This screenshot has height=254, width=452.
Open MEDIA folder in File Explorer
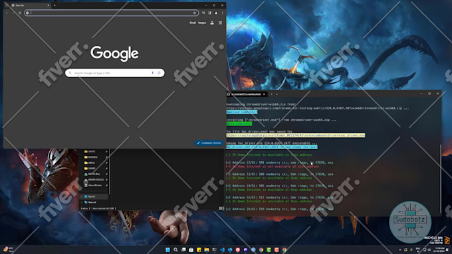click(92, 163)
